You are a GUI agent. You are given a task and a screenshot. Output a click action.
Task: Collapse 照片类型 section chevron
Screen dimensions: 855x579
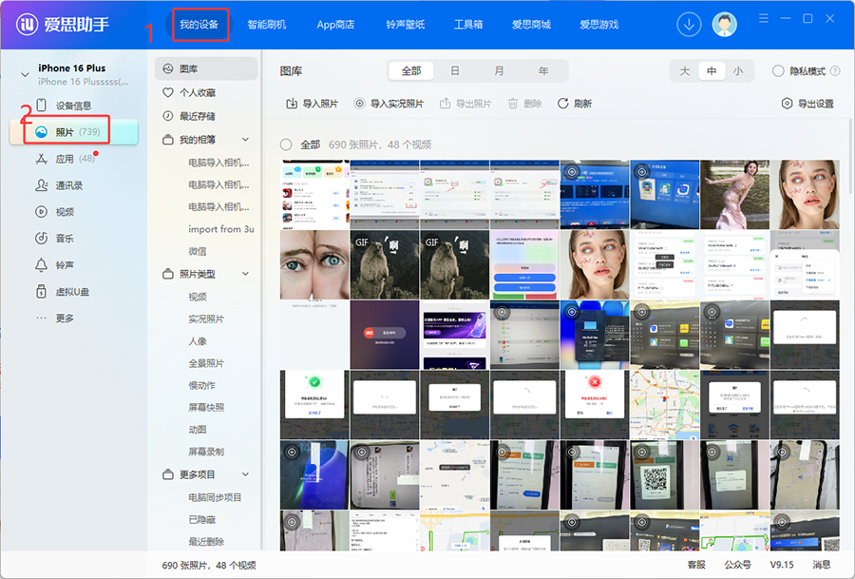coord(245,274)
